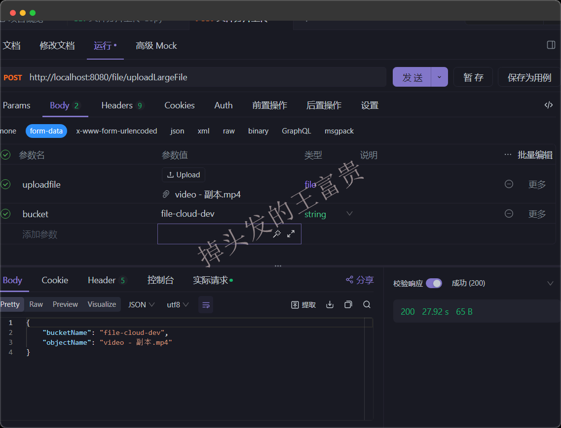This screenshot has width=561, height=428.
Task: Expand the parameter value editor icon
Action: [x=291, y=234]
